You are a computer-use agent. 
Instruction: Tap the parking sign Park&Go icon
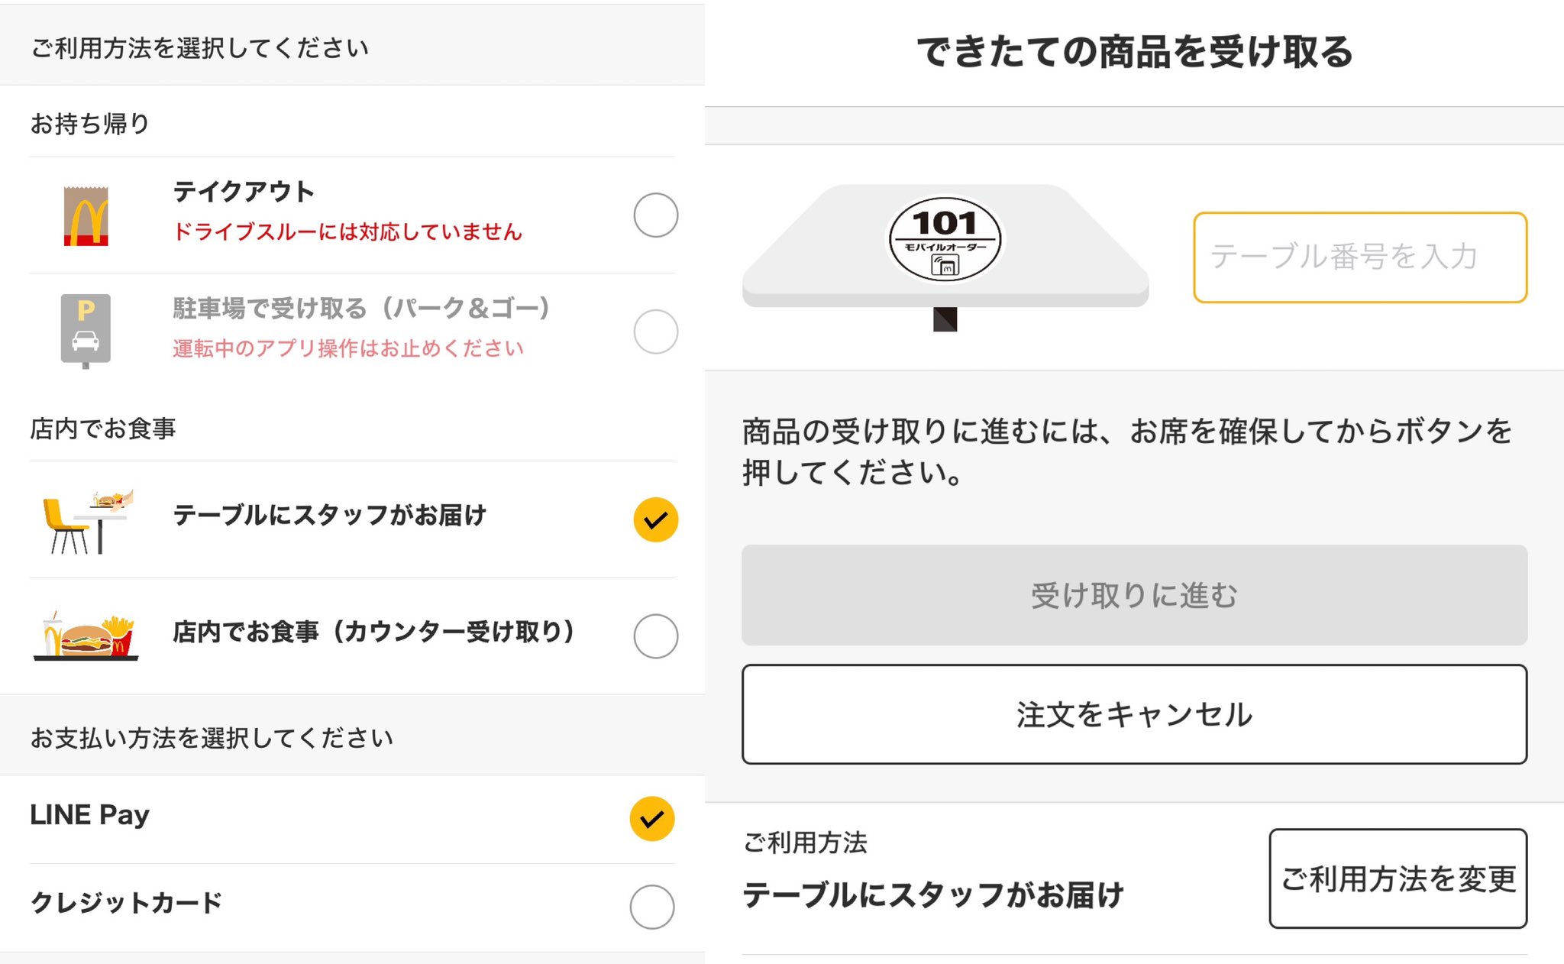click(x=86, y=331)
